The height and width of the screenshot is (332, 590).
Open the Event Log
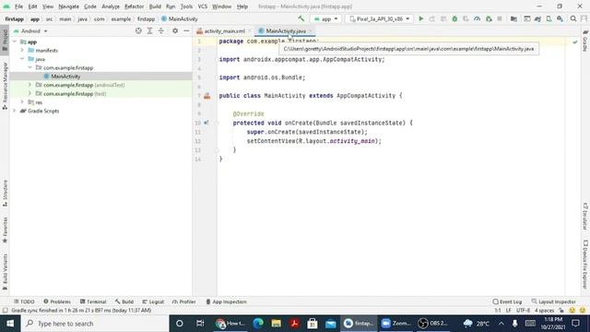point(507,302)
